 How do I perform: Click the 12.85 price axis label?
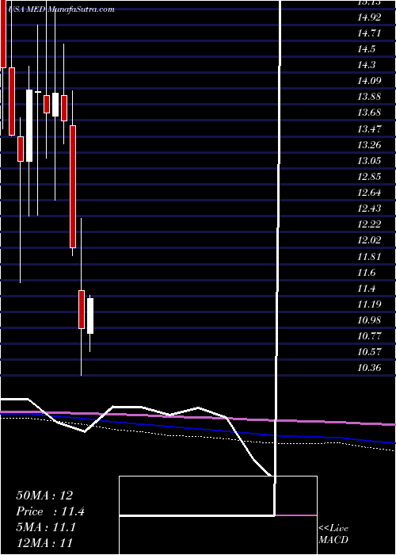tap(370, 177)
